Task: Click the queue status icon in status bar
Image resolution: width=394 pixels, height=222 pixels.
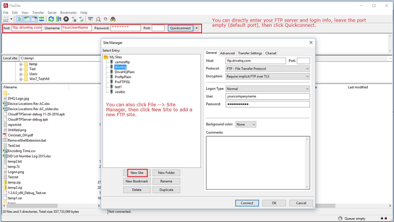Action: (340, 218)
